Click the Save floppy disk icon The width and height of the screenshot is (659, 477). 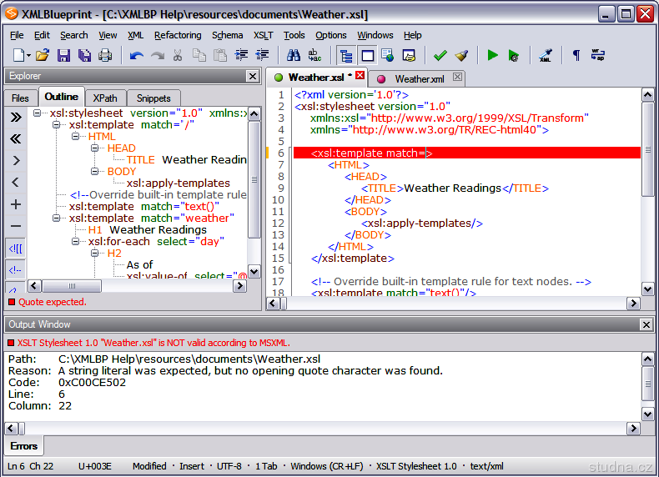click(x=63, y=56)
